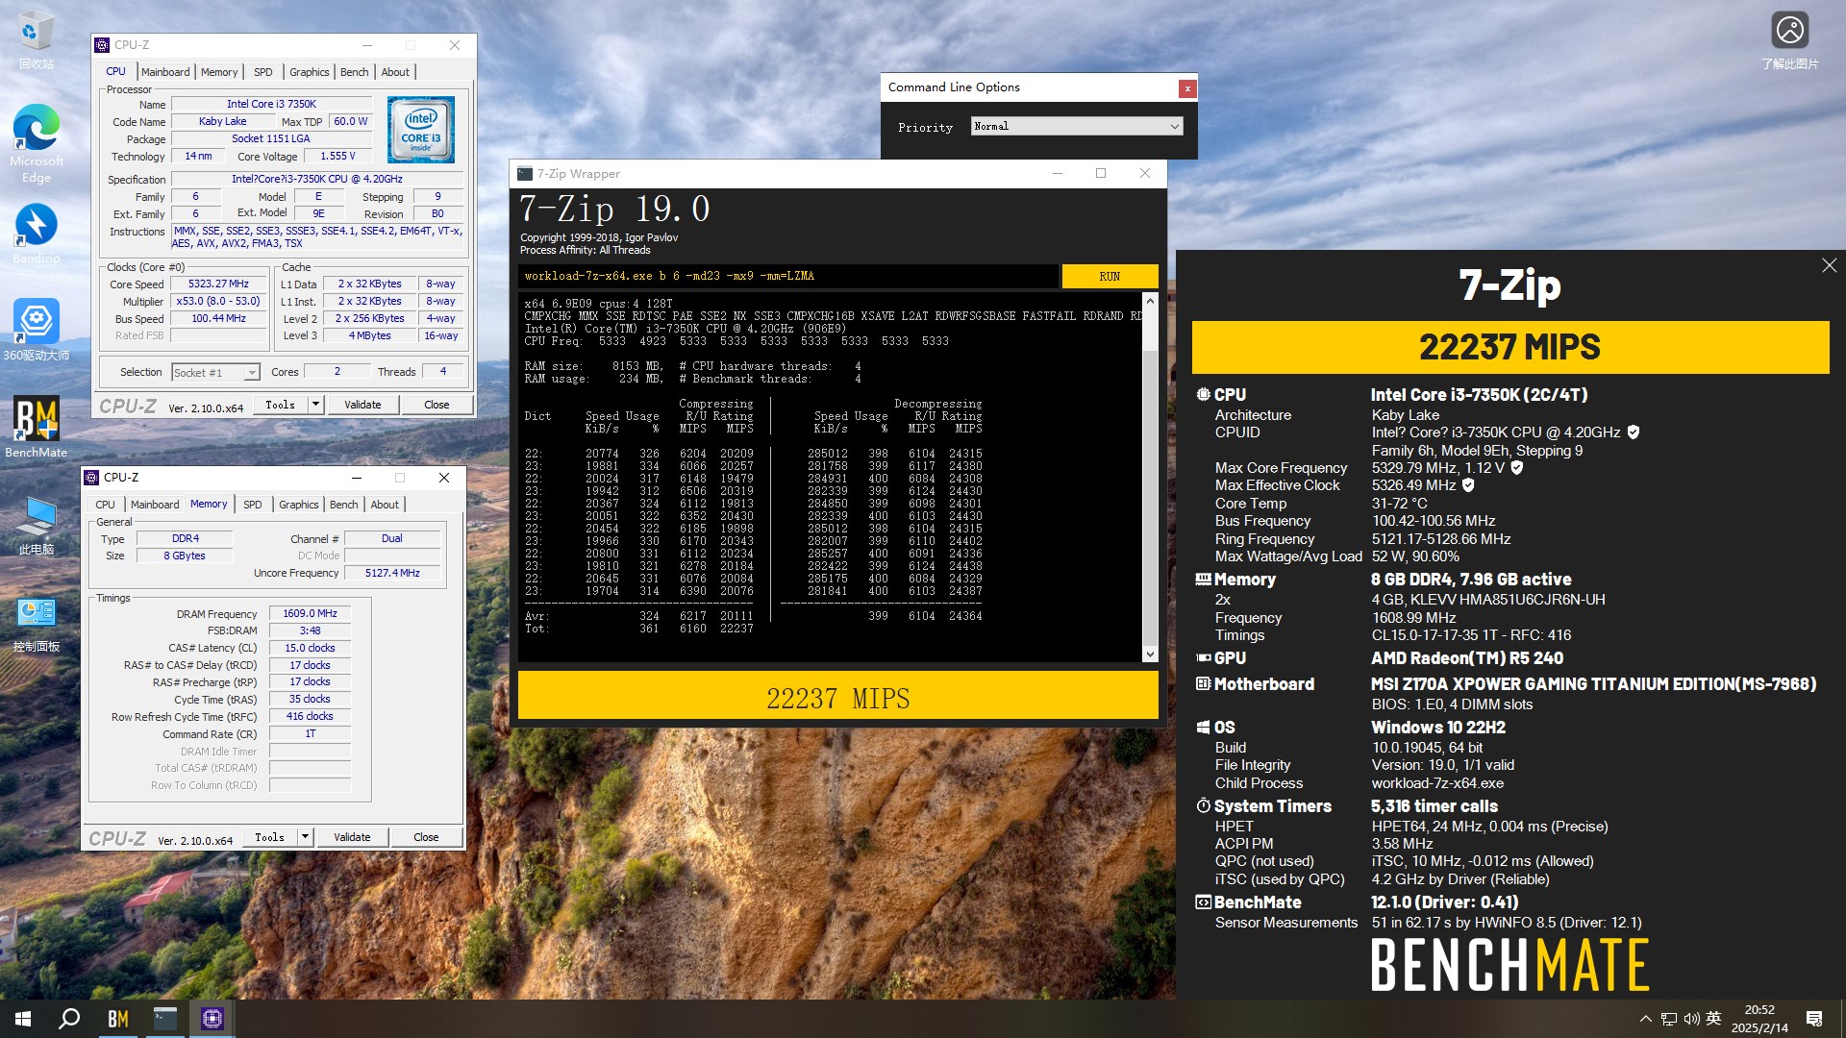
Task: Open the Recycle Bin desktop icon
Action: pyautogui.click(x=37, y=38)
